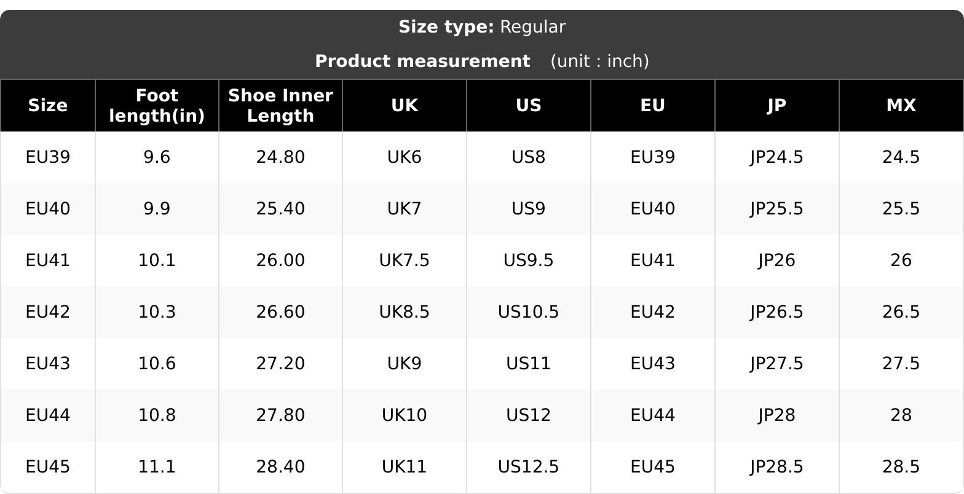964x494 pixels.
Task: Click the JP27.5 cell
Action: coord(777,364)
